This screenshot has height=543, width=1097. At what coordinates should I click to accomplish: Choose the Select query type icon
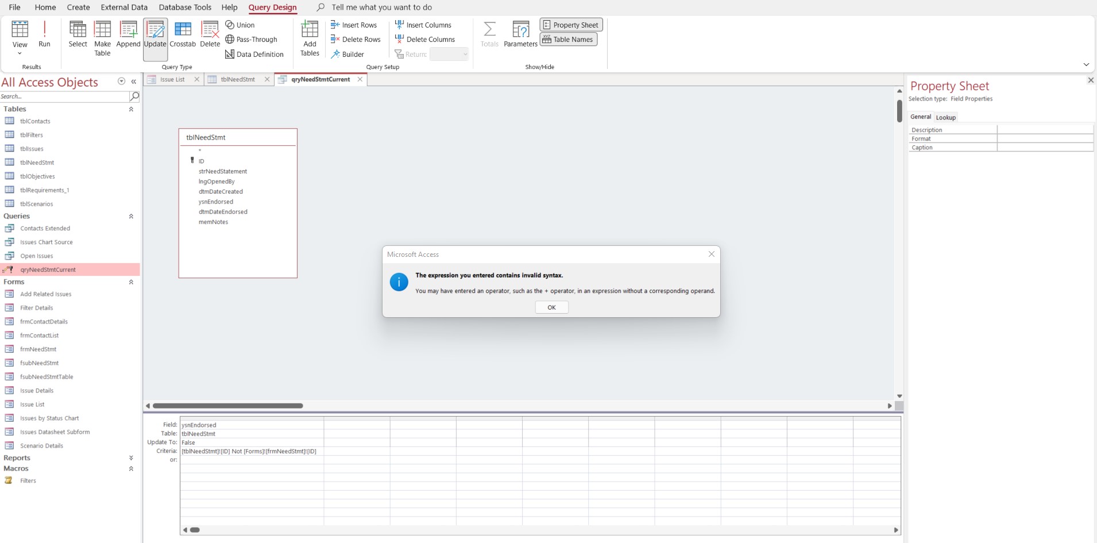click(x=78, y=34)
